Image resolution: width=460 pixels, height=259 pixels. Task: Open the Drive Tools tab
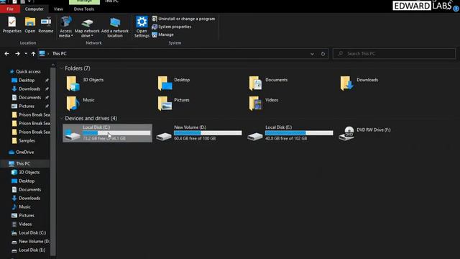[84, 9]
